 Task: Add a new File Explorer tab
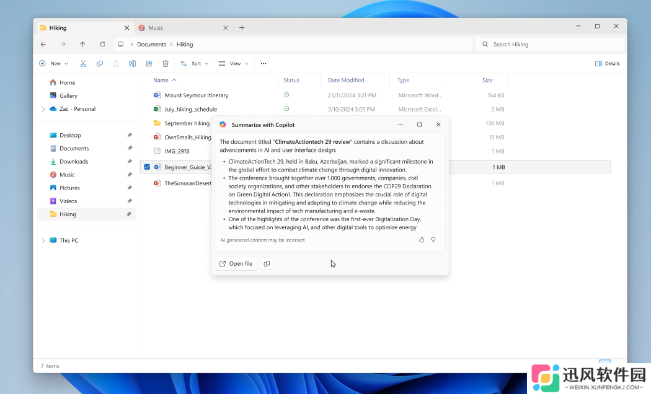[x=242, y=28]
